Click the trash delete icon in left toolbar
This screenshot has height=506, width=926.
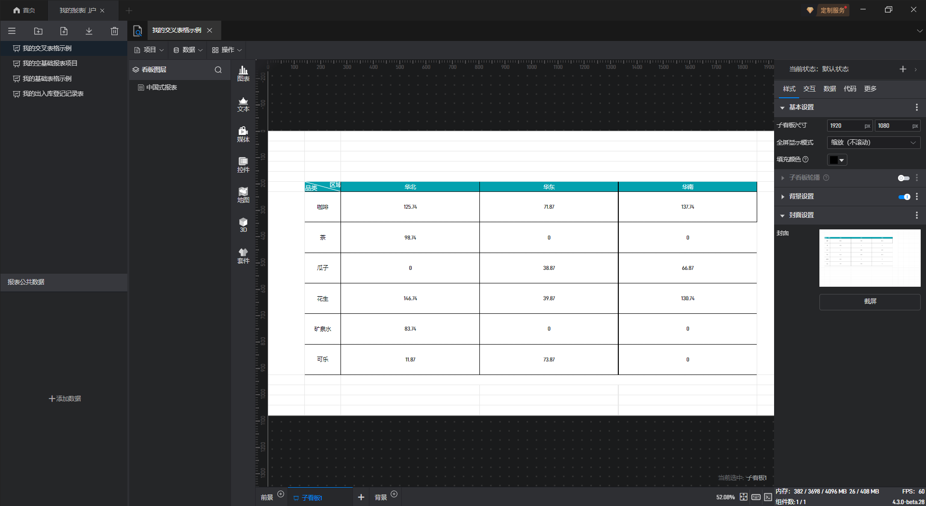pos(114,31)
